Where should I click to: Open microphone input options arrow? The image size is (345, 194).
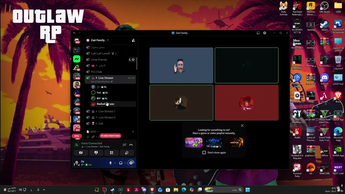pos(115,163)
